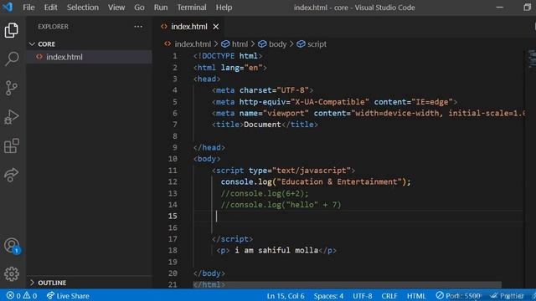This screenshot has width=536, height=301.
Task: Open the Selection menu
Action: 83,8
